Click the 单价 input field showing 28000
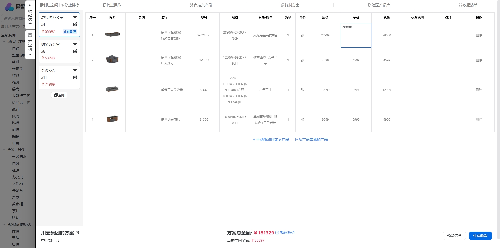 [356, 35]
